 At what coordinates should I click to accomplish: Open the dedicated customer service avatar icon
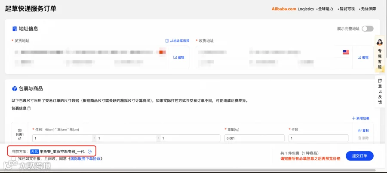click(380, 42)
